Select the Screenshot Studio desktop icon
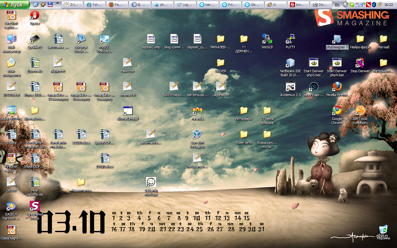This screenshot has height=248, width=397. point(34,206)
